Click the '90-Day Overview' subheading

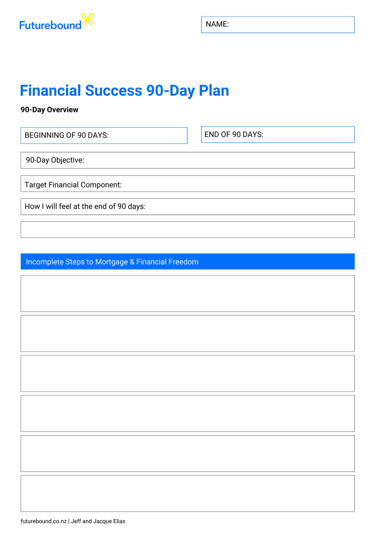coord(49,110)
